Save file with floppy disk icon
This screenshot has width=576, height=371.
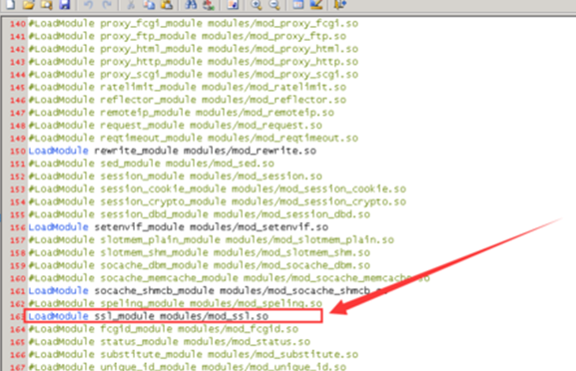tap(65, 4)
